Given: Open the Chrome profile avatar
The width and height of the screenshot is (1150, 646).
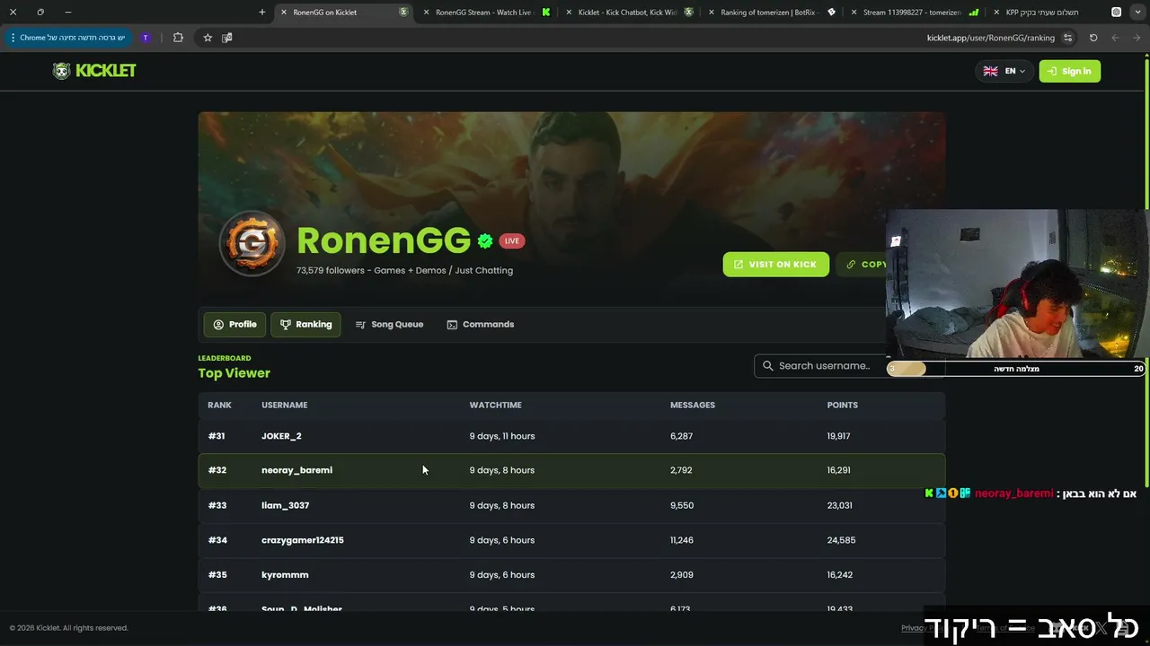Looking at the screenshot, I should pos(146,38).
